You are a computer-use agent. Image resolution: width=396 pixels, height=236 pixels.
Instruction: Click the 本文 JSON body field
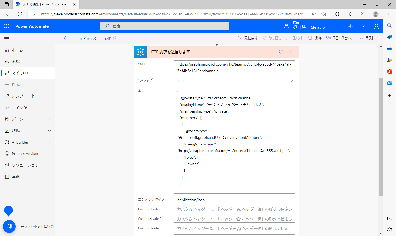235,141
